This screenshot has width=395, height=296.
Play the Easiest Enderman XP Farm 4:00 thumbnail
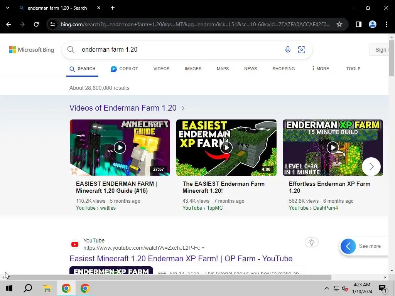coord(226,148)
